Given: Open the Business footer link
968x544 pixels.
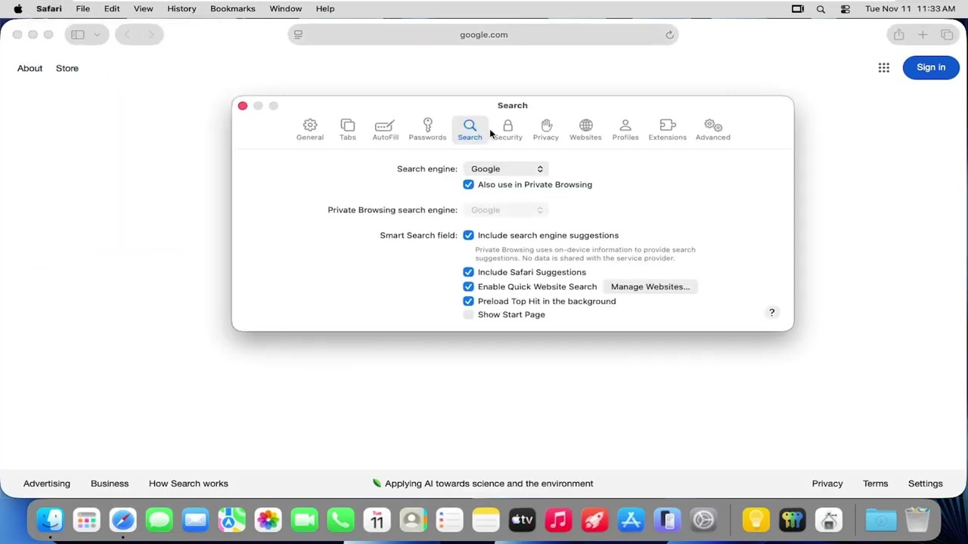Looking at the screenshot, I should pos(110,484).
